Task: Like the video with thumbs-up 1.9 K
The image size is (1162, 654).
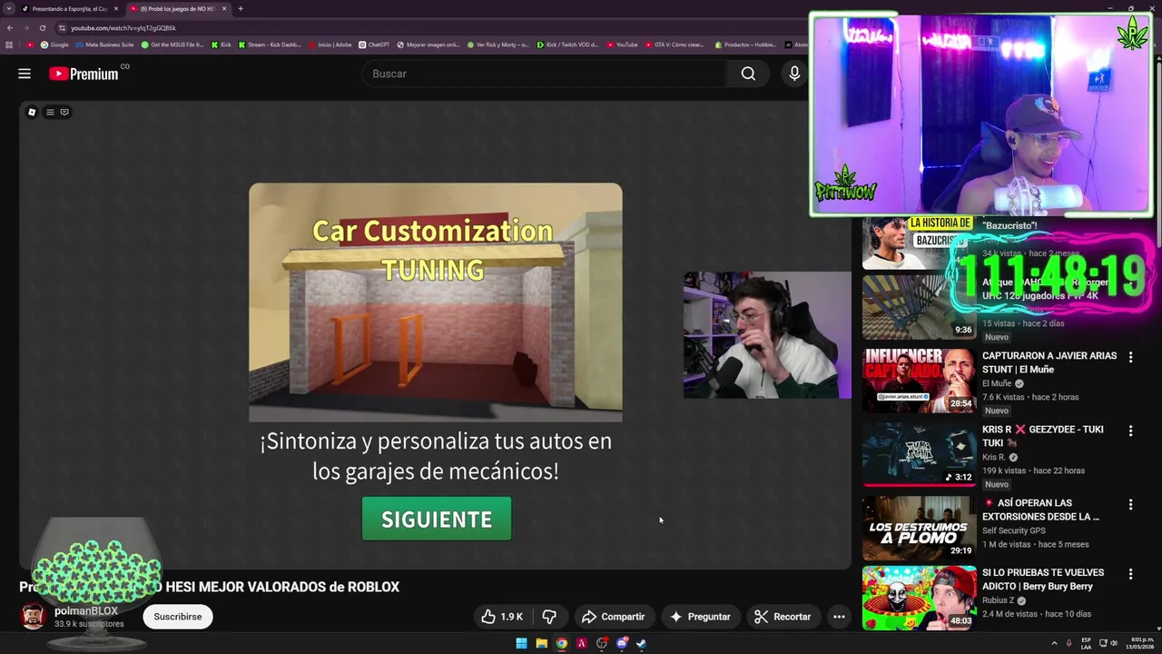Action: click(502, 617)
